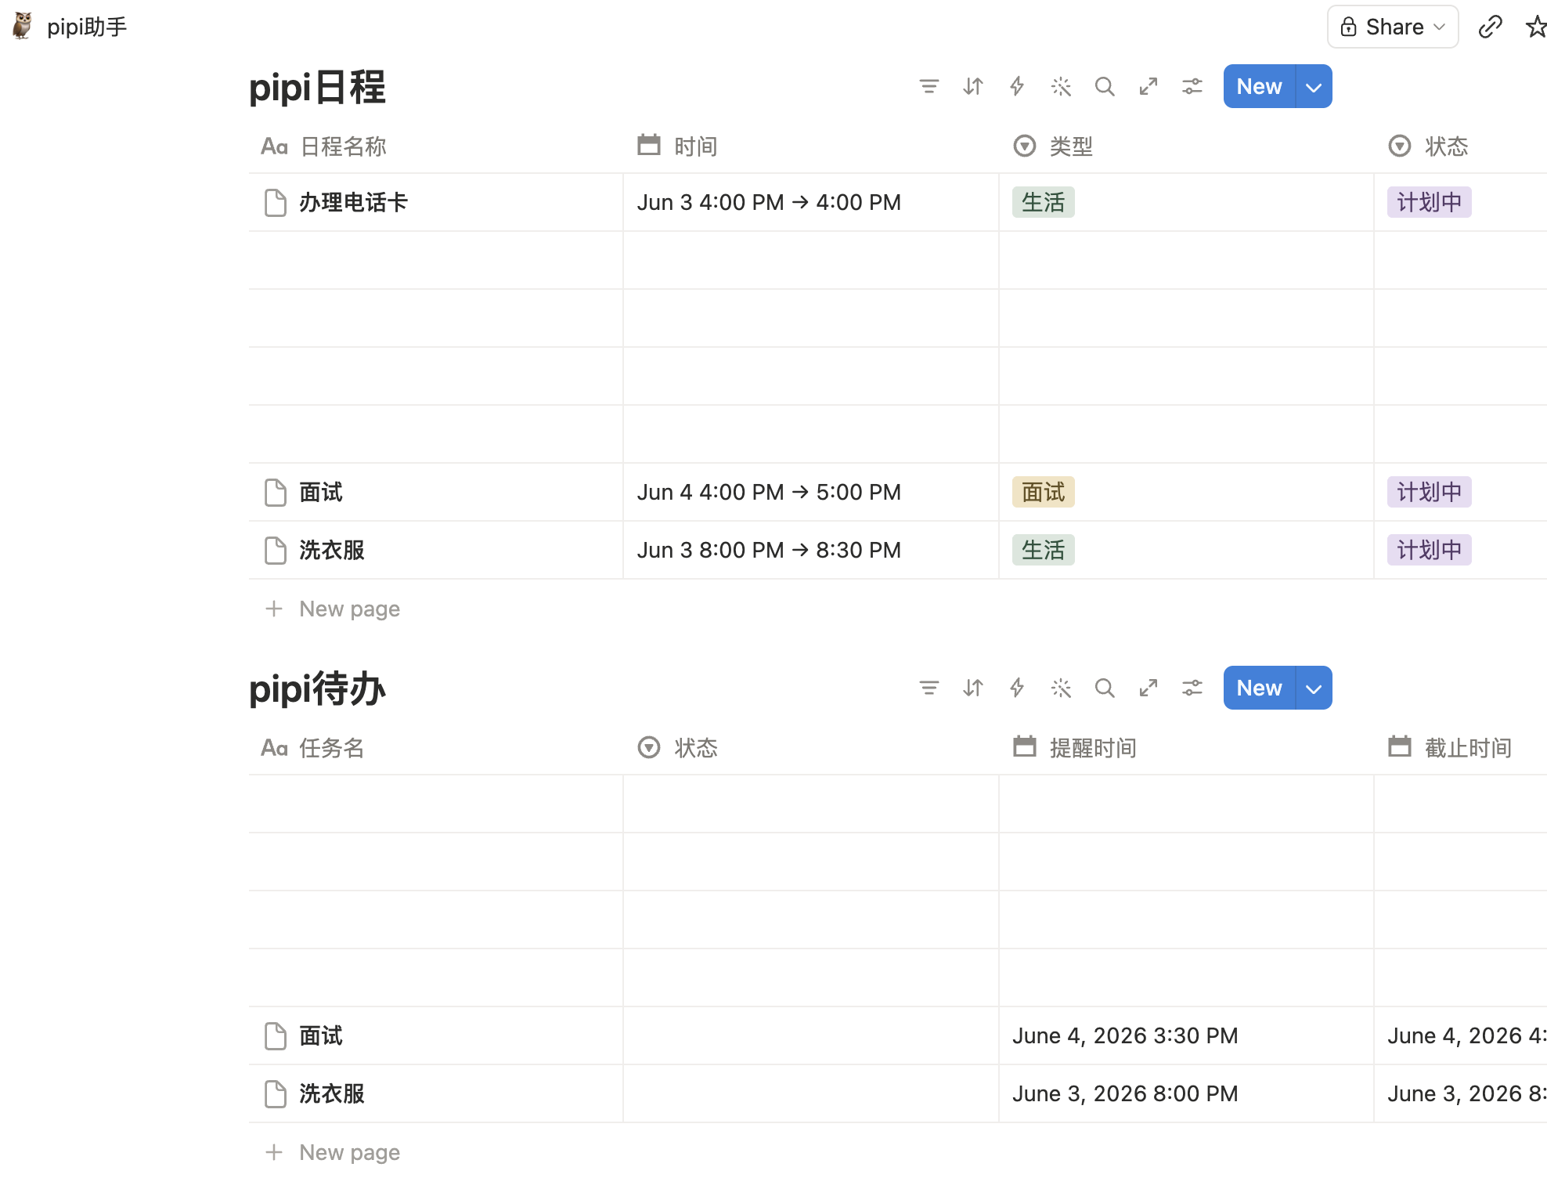Click 生活 tag in 办理电话卡 row

point(1043,202)
